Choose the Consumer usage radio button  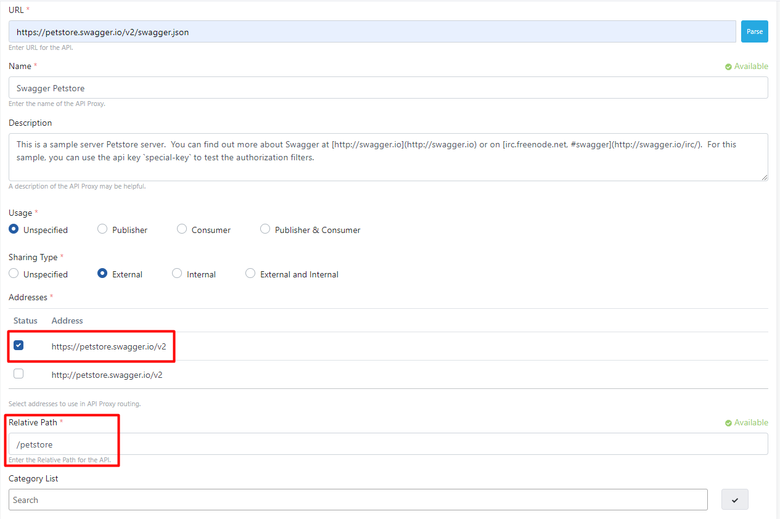[182, 229]
